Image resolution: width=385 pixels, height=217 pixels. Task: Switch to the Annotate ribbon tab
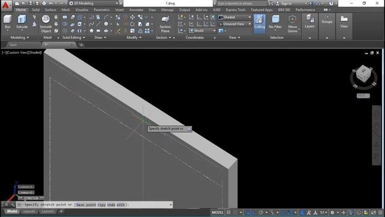coord(136,10)
